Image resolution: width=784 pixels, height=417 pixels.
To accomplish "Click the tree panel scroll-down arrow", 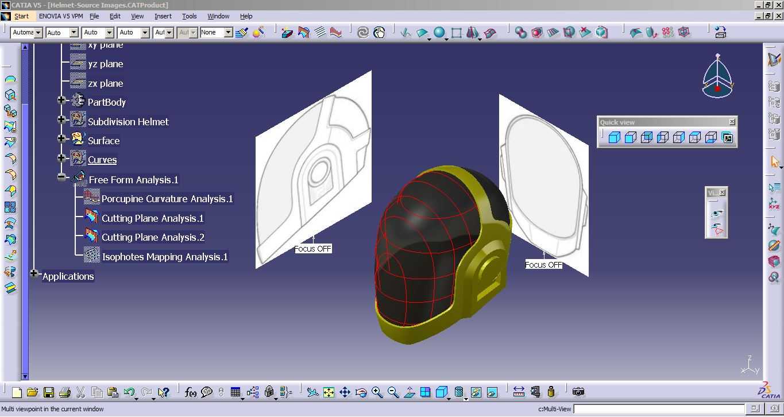I will coord(25,377).
